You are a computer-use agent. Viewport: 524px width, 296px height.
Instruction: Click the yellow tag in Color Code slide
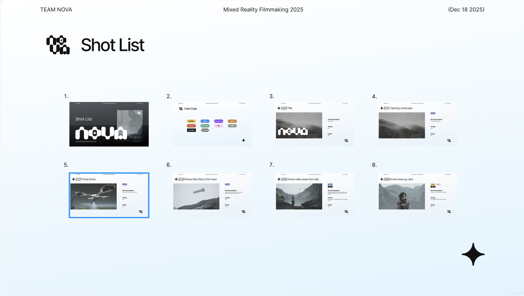tap(191, 121)
